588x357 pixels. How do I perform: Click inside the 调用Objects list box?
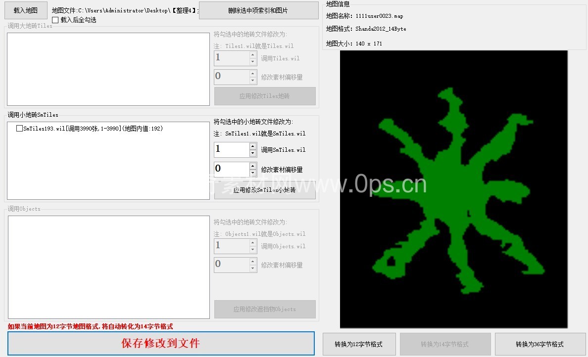(108, 267)
